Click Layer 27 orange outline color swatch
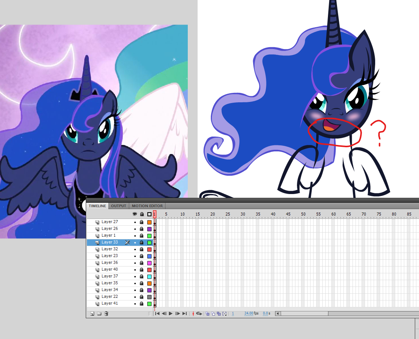 click(149, 222)
